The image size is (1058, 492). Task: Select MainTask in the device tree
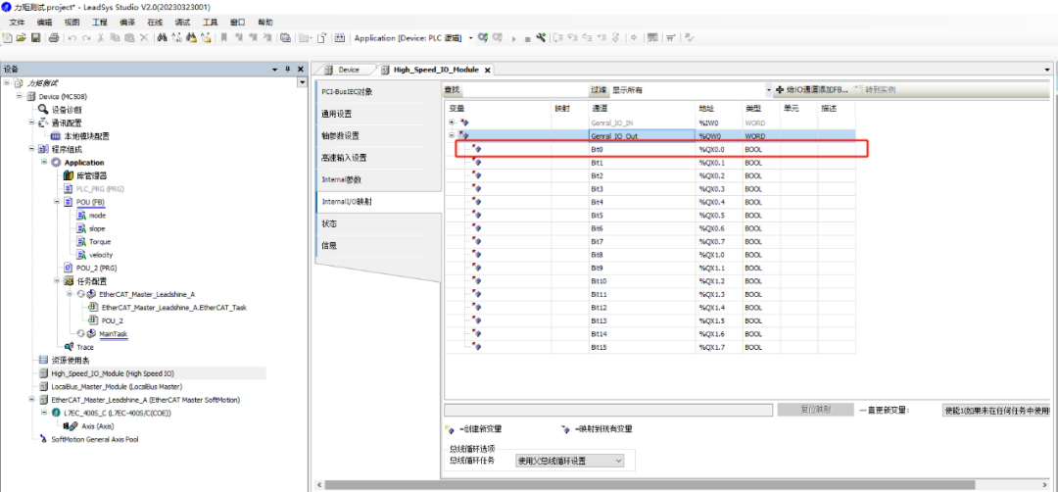[114, 334]
